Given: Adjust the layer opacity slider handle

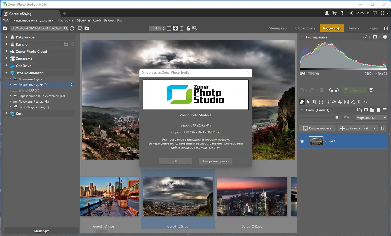Looking at the screenshot, I should pyautogui.click(x=337, y=117).
